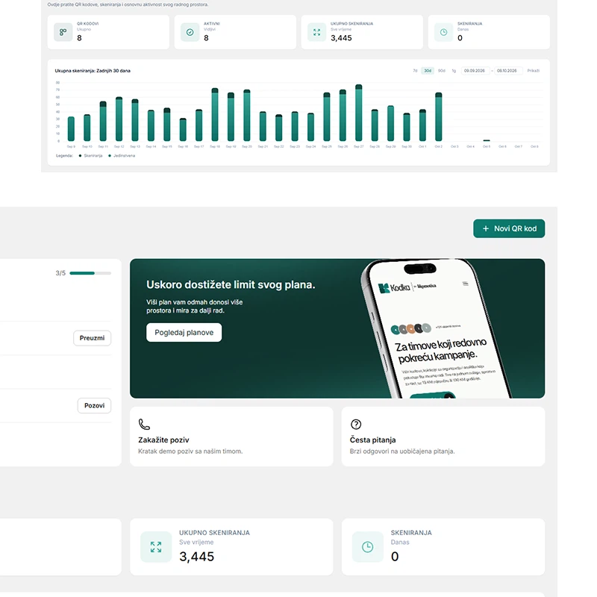Screen dimensions: 597x597
Task: Create a new code with Novi QR kod
Action: tap(509, 228)
